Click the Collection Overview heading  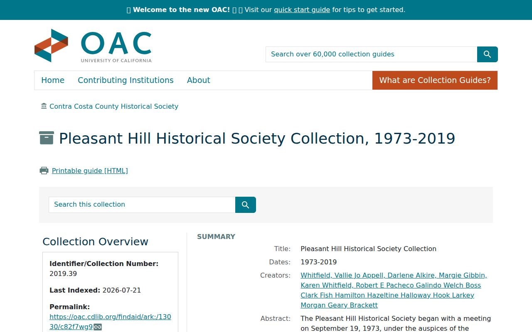coord(95,242)
